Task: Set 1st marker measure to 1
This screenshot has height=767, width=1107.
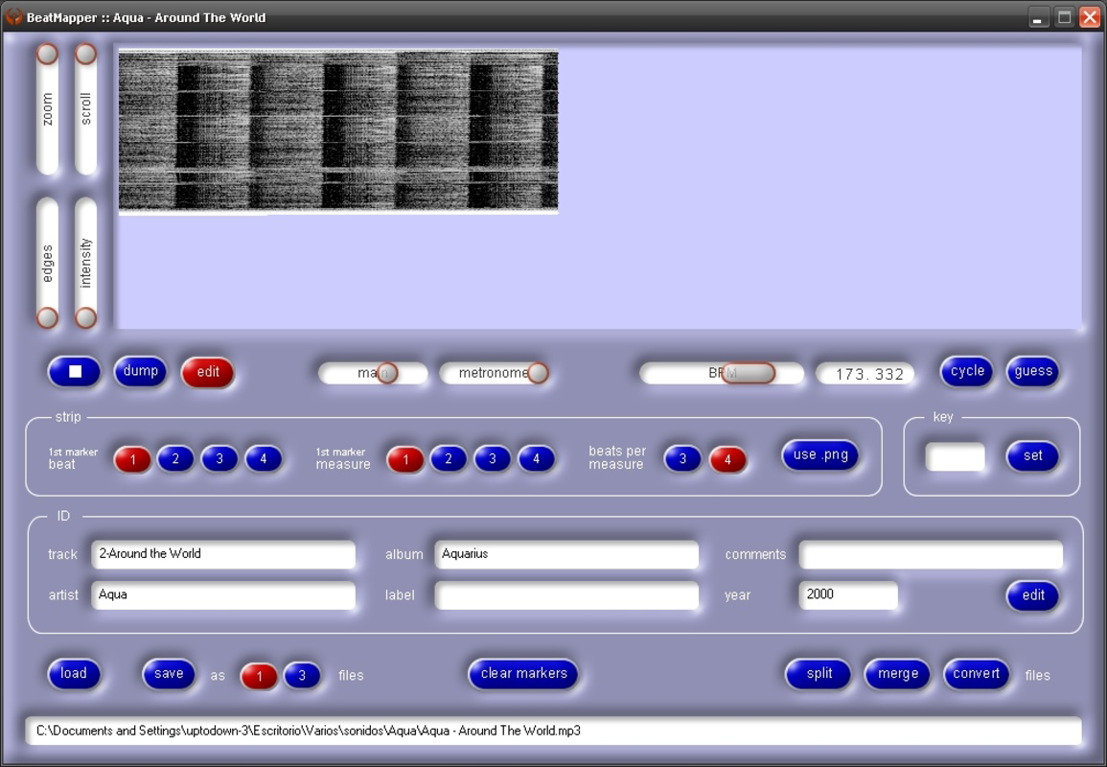Action: [405, 460]
